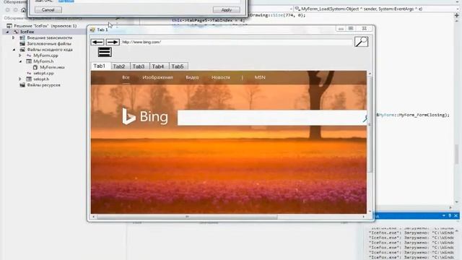
Task: Expand the setopt.h node
Action: (x=20, y=79)
